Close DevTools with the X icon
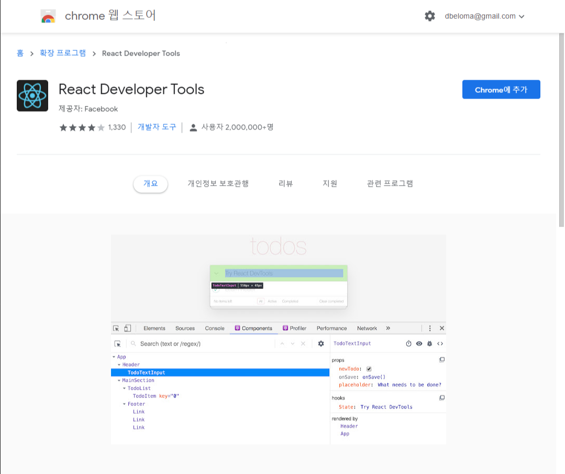The image size is (565, 474). [442, 328]
